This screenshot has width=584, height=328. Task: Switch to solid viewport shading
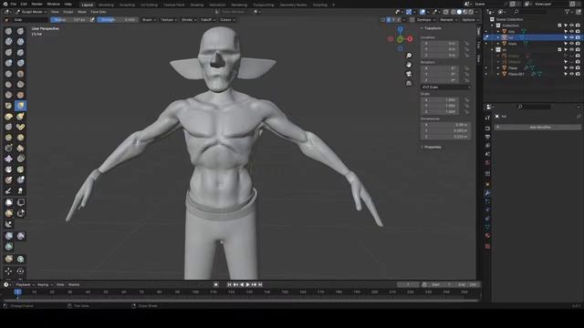pos(459,12)
